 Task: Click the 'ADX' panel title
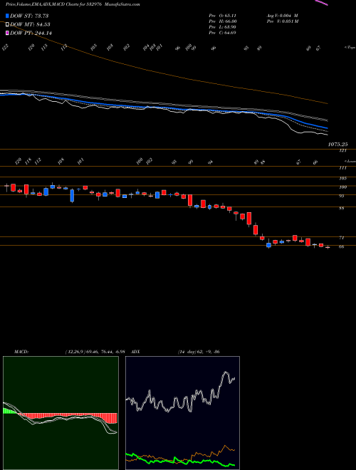[x=136, y=352]
